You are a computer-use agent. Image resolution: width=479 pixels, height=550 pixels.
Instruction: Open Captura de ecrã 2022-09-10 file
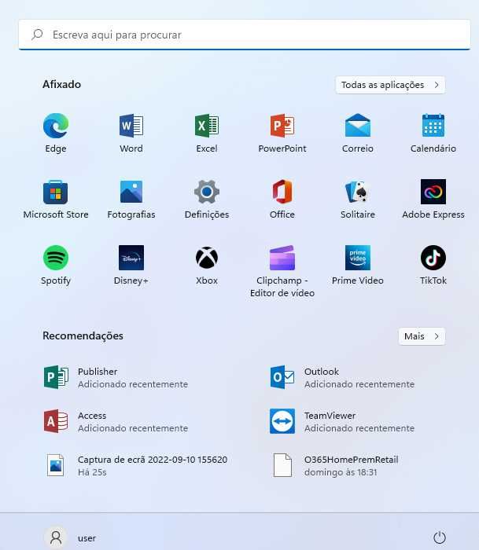(135, 466)
